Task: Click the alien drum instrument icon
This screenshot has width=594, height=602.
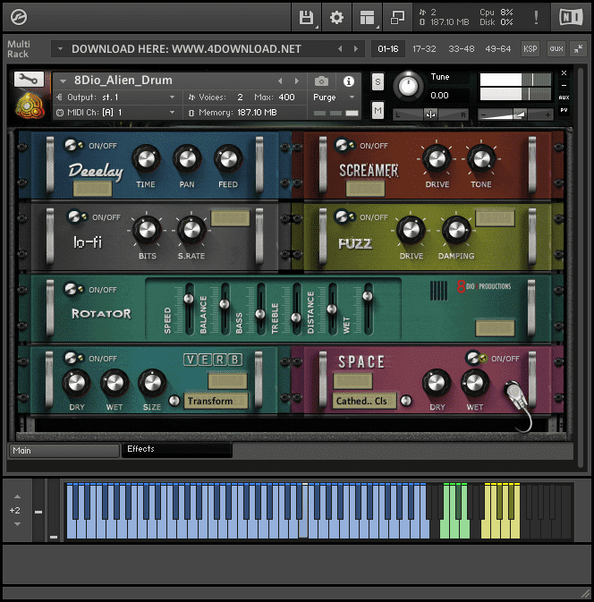Action: pyautogui.click(x=30, y=106)
